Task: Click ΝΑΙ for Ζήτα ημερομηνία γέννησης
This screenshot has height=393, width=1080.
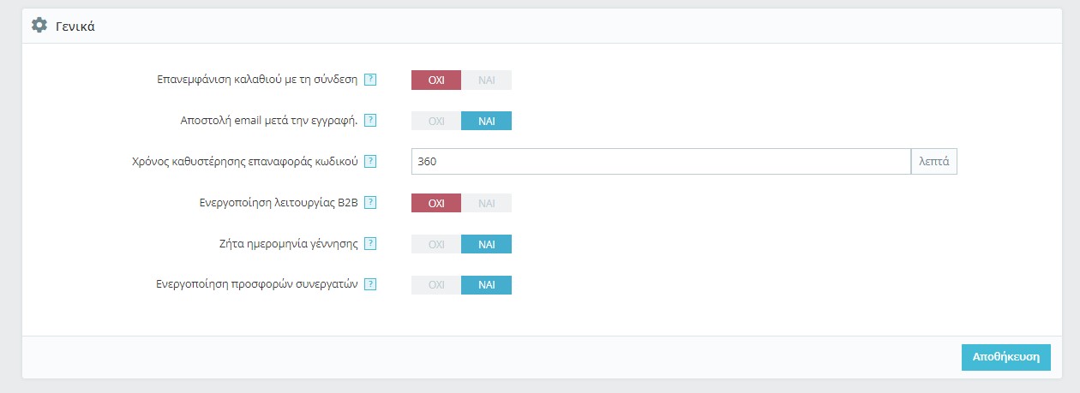Action: point(486,244)
